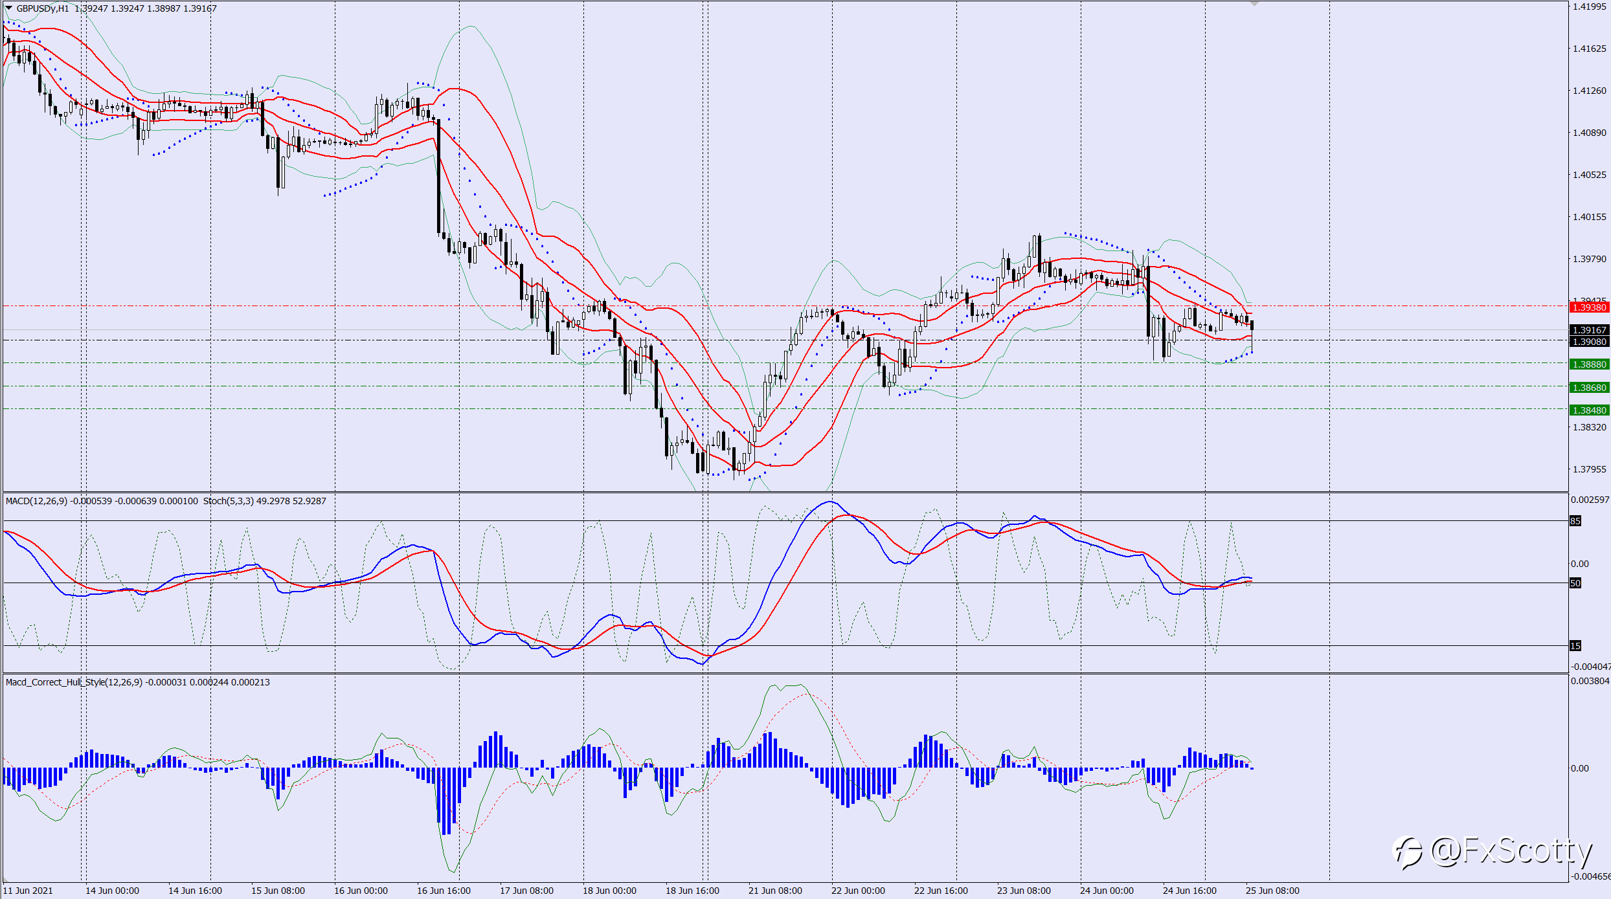The height and width of the screenshot is (899, 1611).
Task: Click the red 1.39380 price level label
Action: [x=1589, y=307]
